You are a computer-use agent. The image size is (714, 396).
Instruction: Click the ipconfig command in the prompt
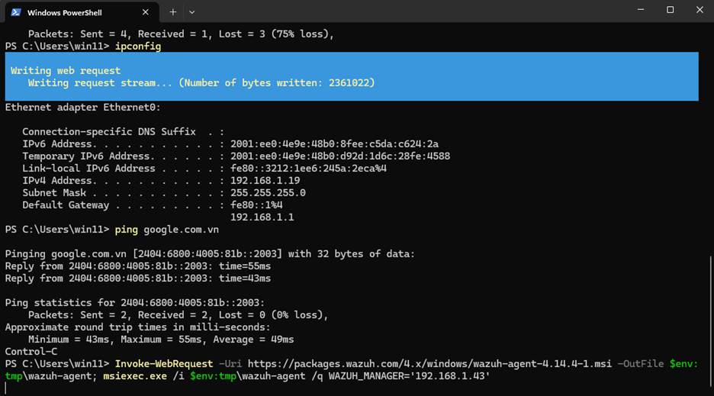coord(138,47)
